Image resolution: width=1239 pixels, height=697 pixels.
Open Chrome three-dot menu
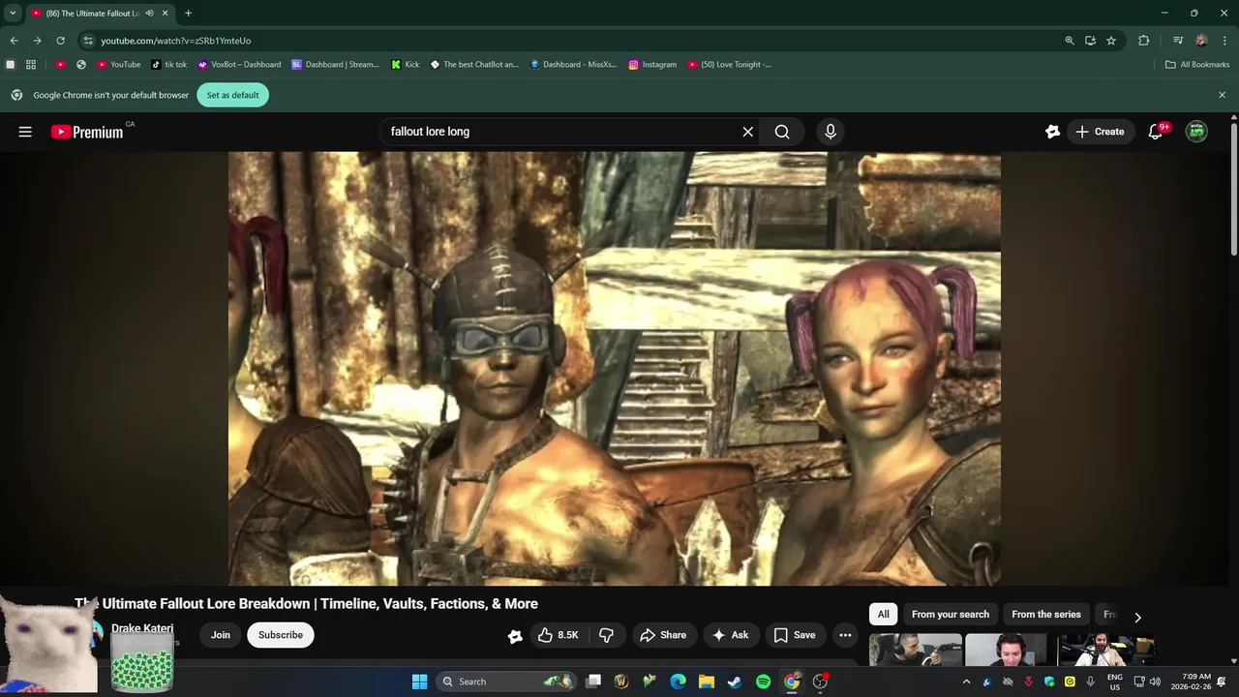[x=1224, y=41]
